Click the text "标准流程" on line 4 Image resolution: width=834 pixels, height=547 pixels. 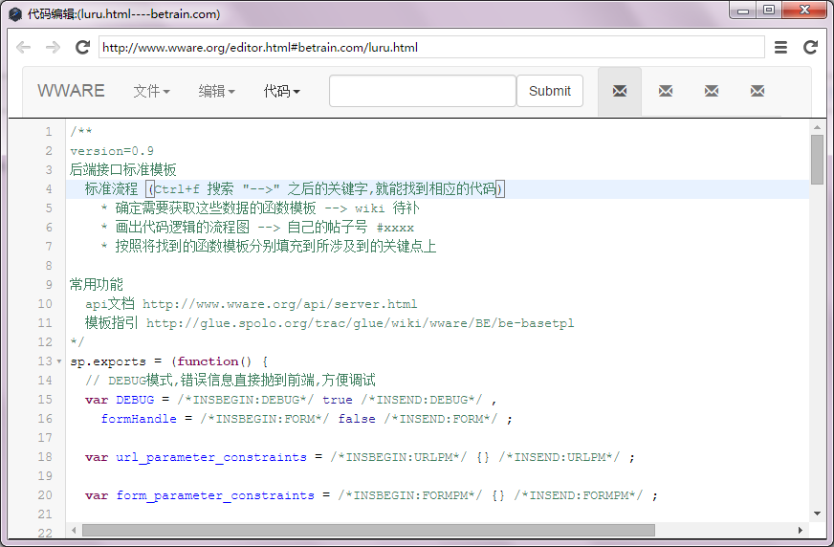[111, 189]
